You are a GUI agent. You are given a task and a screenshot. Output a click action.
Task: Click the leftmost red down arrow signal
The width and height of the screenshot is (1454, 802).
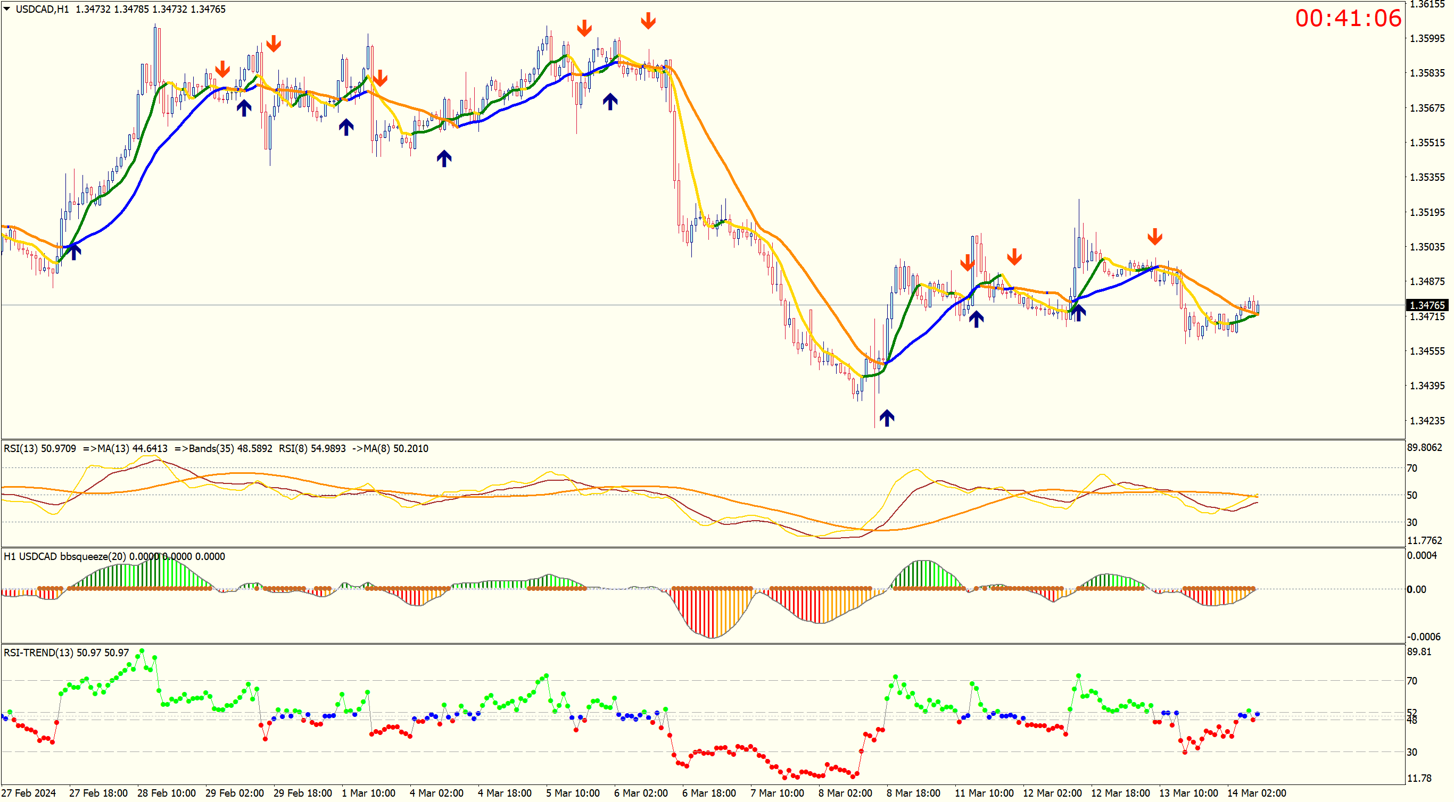pyautogui.click(x=222, y=69)
